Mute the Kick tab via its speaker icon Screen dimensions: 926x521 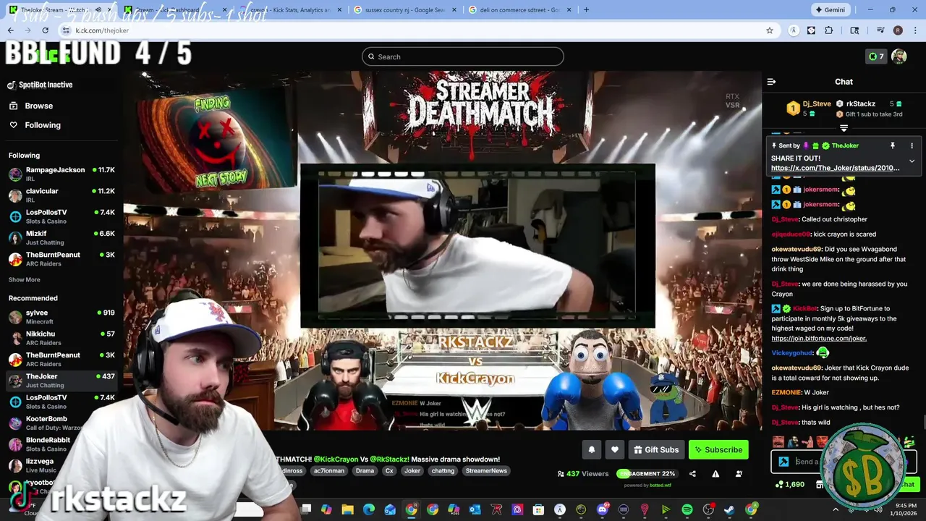[98, 10]
